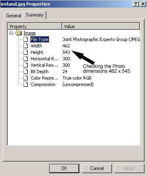Click the File Type document icon
Image resolution: width=147 pixels, height=176 pixels.
tap(25, 39)
